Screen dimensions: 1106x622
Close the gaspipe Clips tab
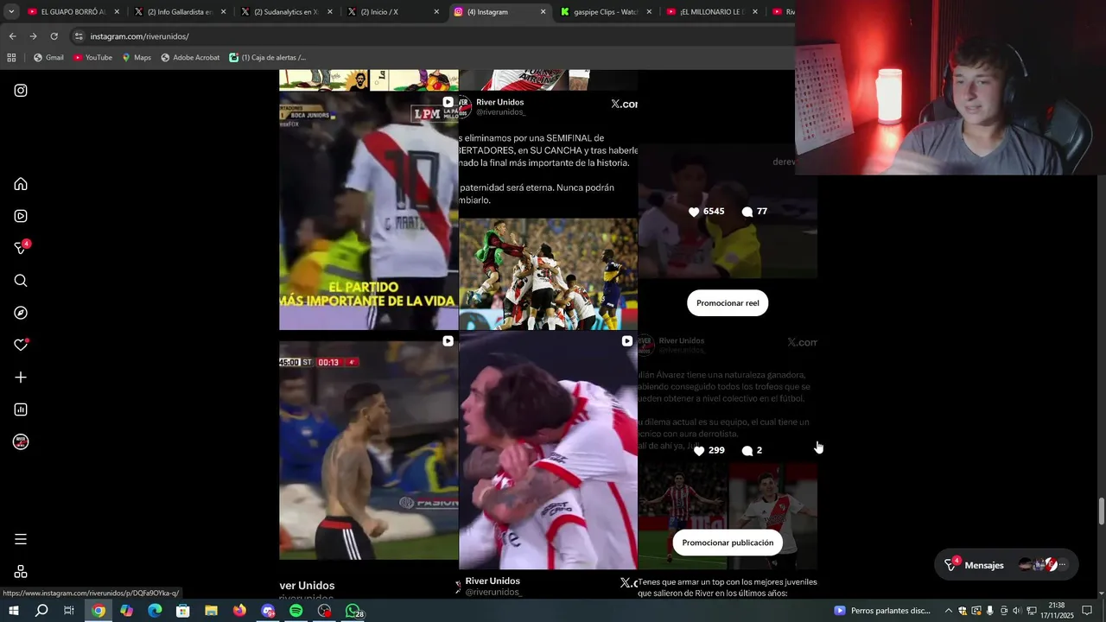pyautogui.click(x=649, y=12)
